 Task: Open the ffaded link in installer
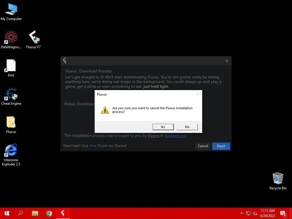[x=153, y=135]
